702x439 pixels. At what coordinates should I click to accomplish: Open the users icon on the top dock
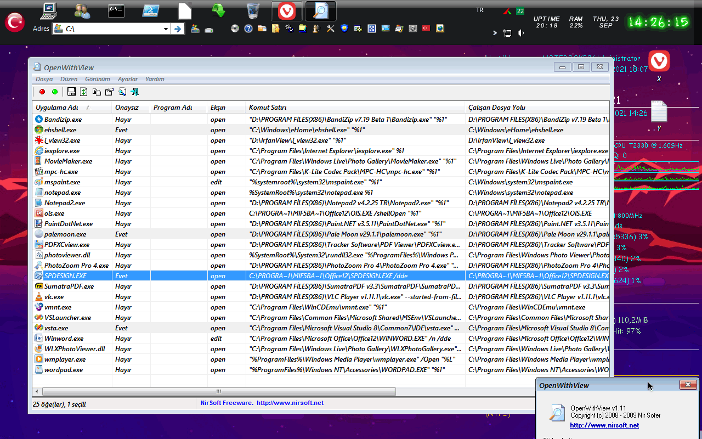coord(82,10)
